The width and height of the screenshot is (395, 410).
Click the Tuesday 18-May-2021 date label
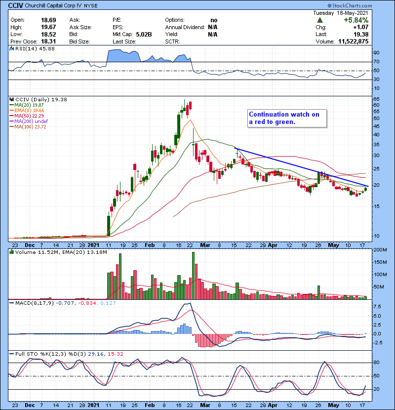pyautogui.click(x=341, y=13)
